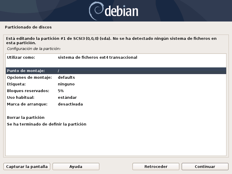Screen dimensions: 232x174
Task: Proceed by clicking Continuar
Action: [x=205, y=166]
